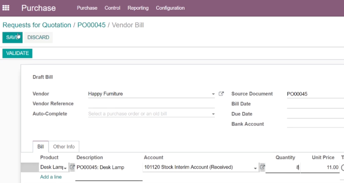Go back to PO00045 breadcrumb
The height and width of the screenshot is (183, 344).
(92, 25)
